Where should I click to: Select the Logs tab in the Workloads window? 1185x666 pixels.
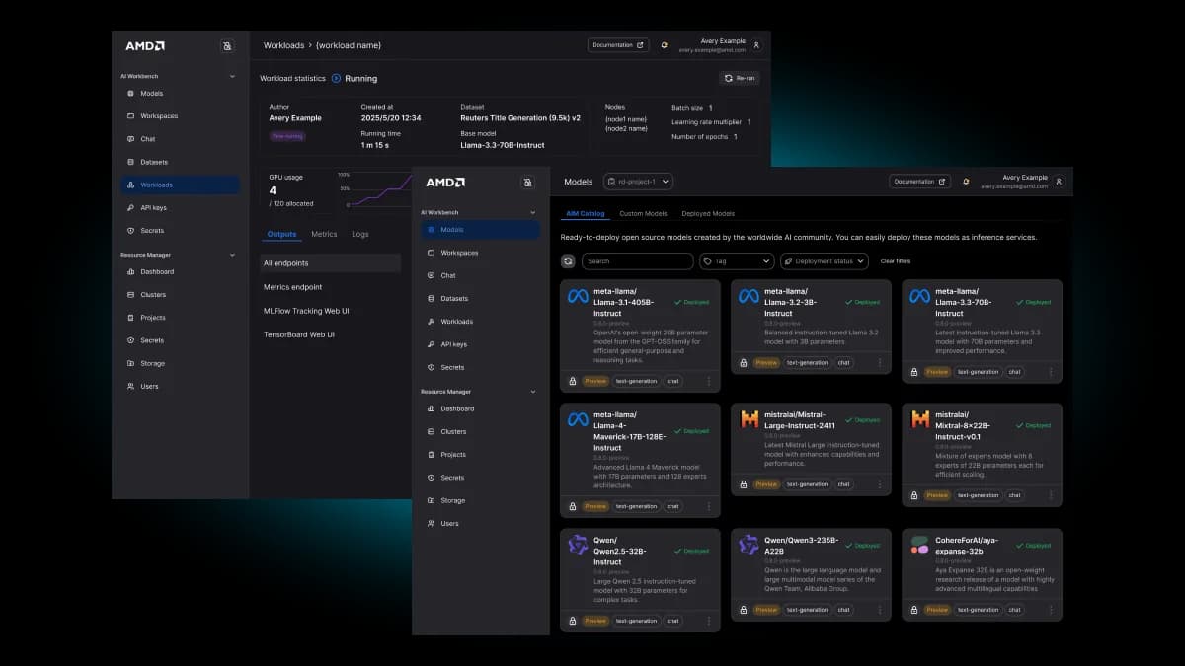pyautogui.click(x=360, y=234)
